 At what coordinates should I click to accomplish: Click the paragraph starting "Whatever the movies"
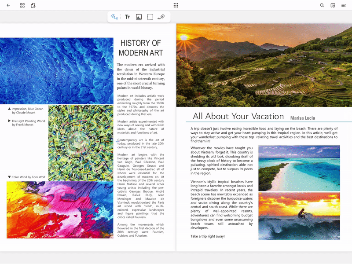coord(222,161)
